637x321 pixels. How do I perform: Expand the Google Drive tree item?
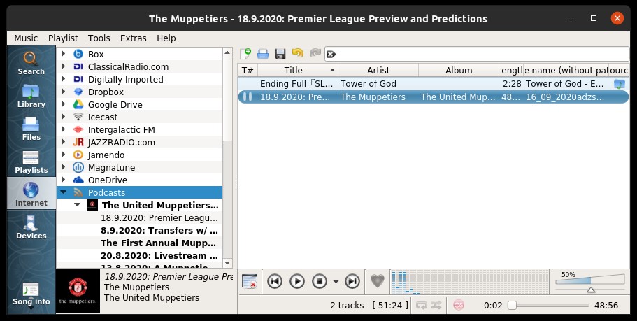pyautogui.click(x=63, y=104)
